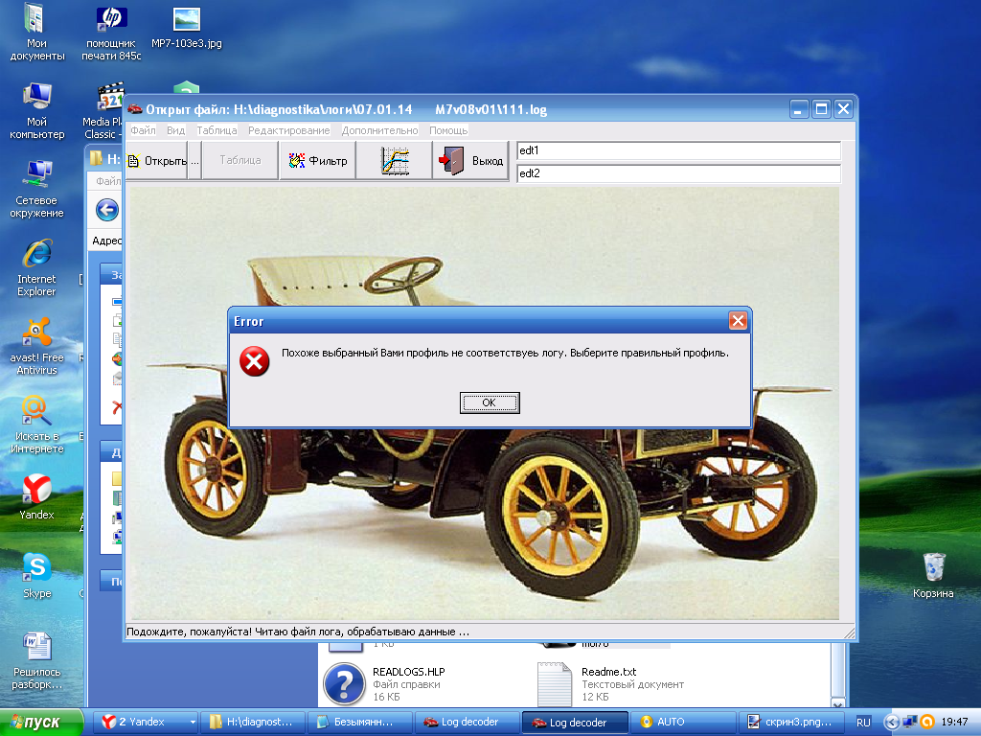Click the network tray icon

[910, 722]
